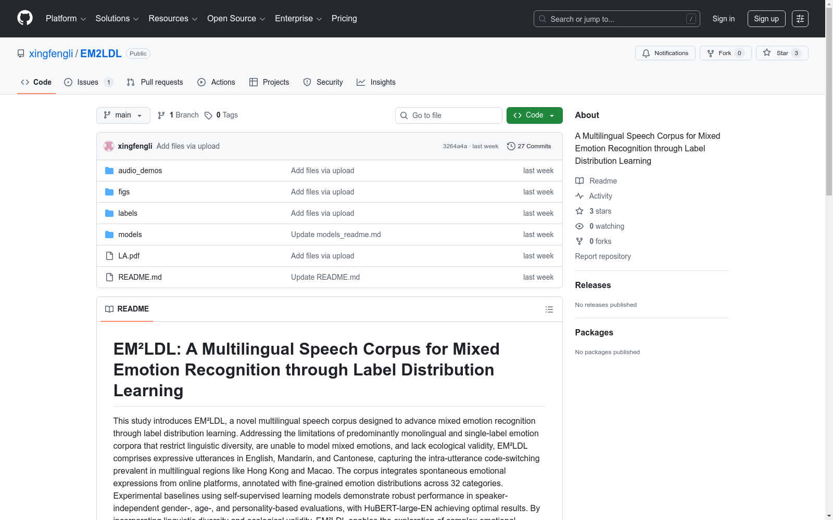Open the main branch selector dropdown

(x=123, y=115)
